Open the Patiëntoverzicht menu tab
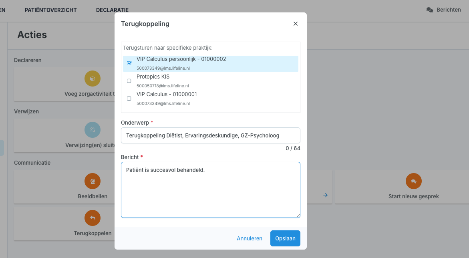Viewport: 469px width, 258px height. pyautogui.click(x=50, y=10)
